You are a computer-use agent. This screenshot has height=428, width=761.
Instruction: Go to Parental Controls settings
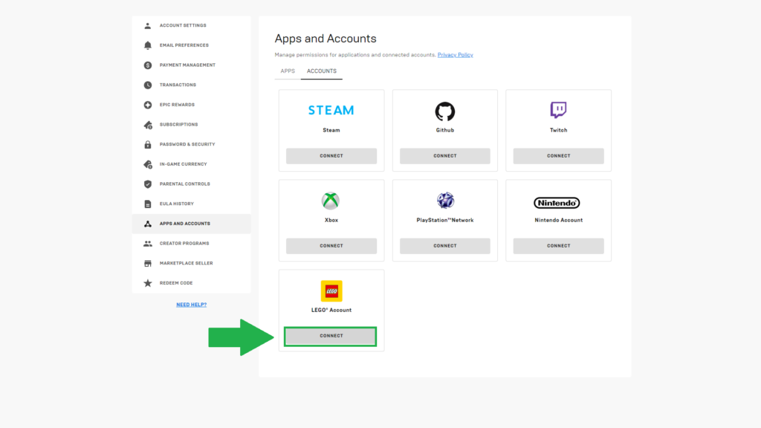coord(184,184)
